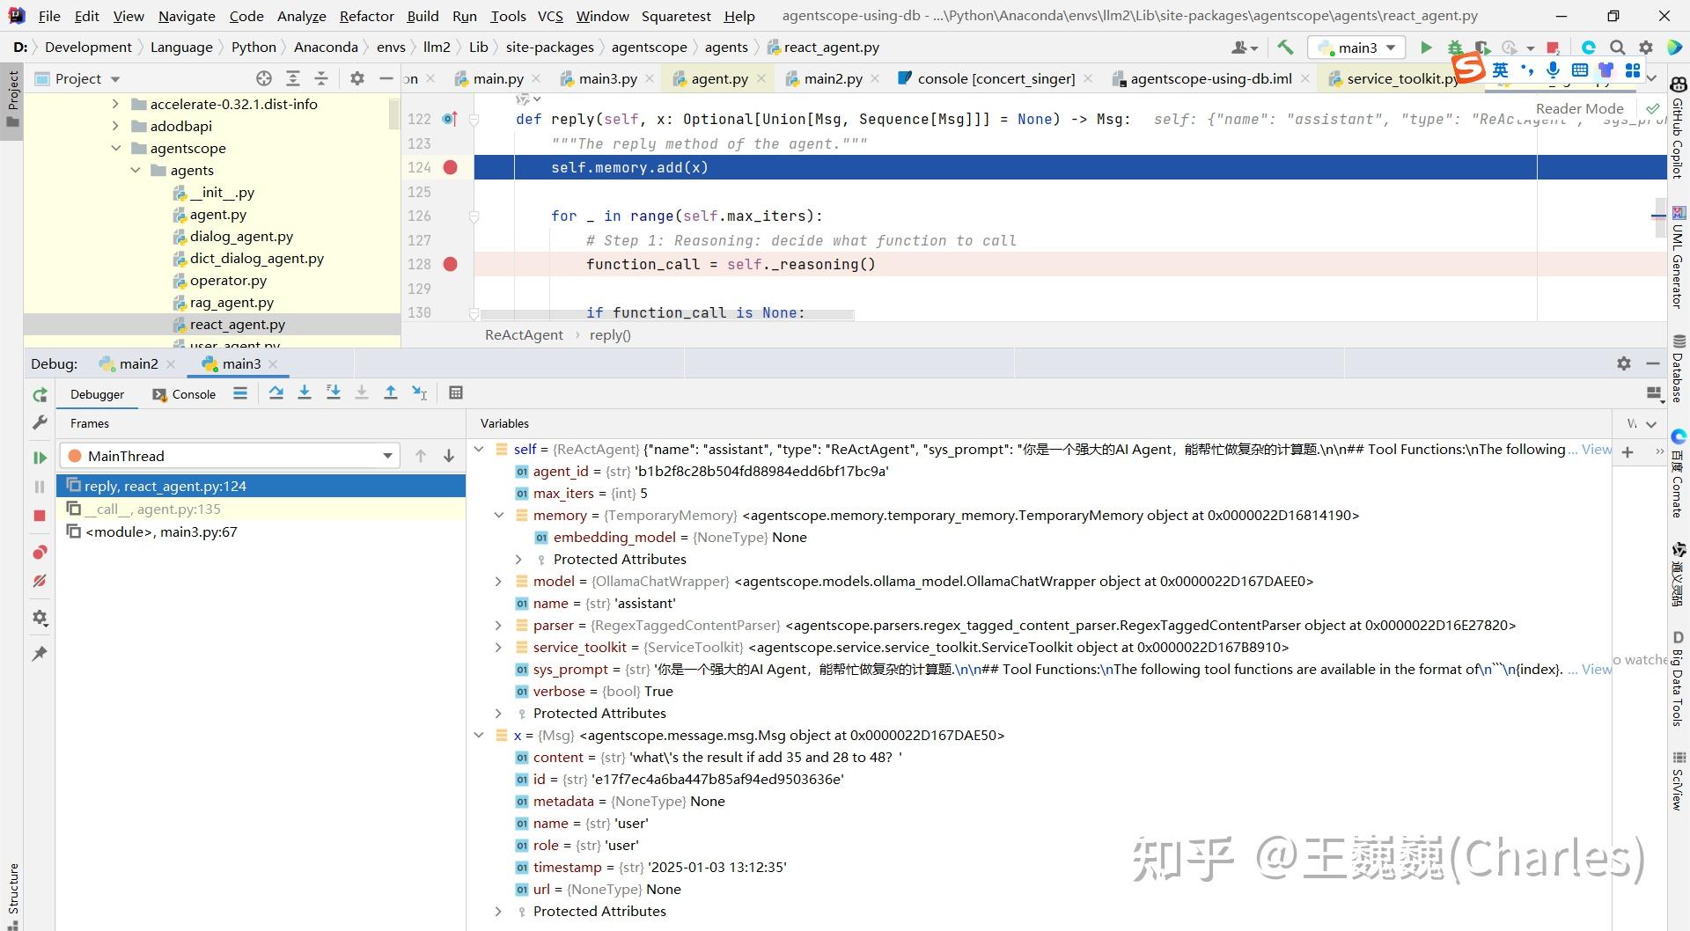Resume the paused debugger program
Image resolution: width=1690 pixels, height=931 pixels.
39,458
